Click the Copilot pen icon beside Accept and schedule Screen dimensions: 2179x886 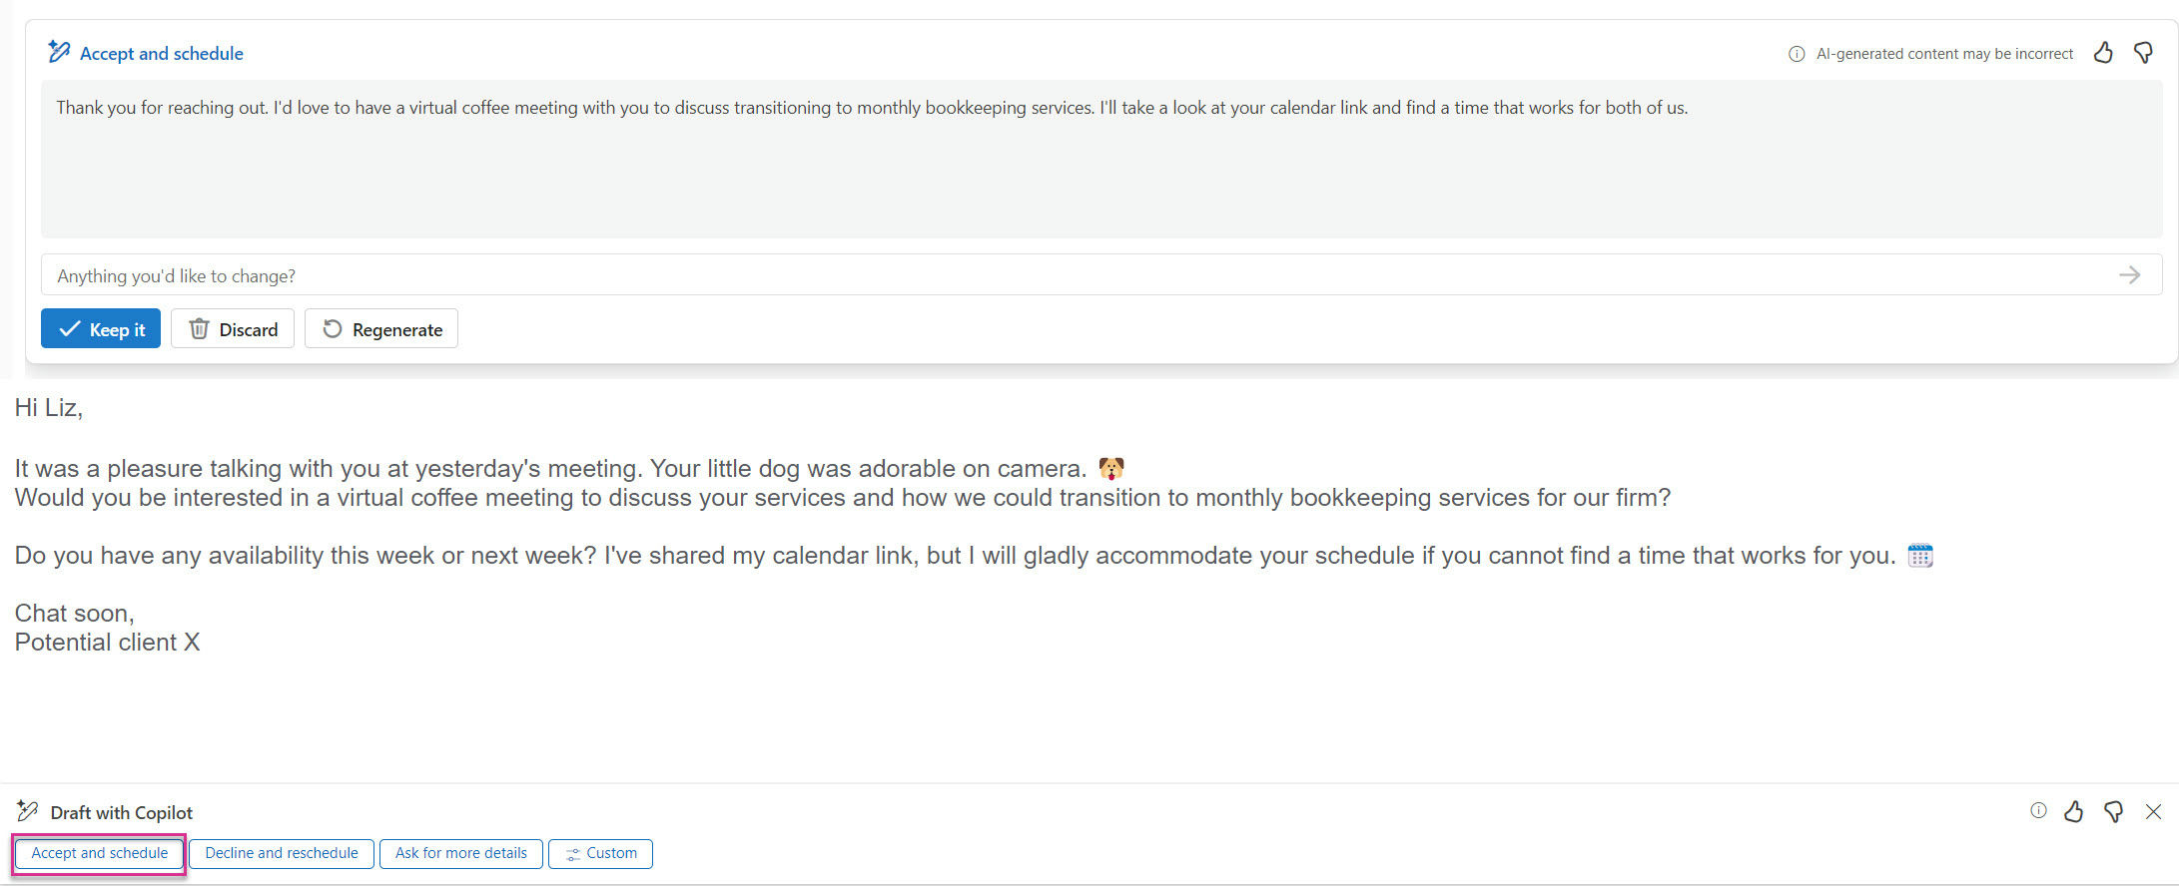coord(59,52)
